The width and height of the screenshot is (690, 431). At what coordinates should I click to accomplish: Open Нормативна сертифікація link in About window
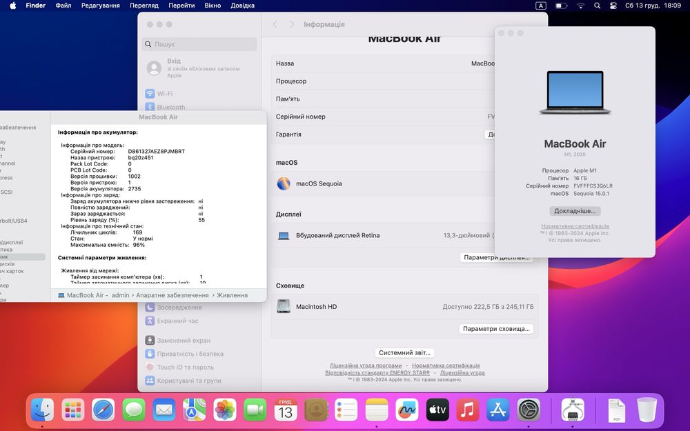coord(575,226)
